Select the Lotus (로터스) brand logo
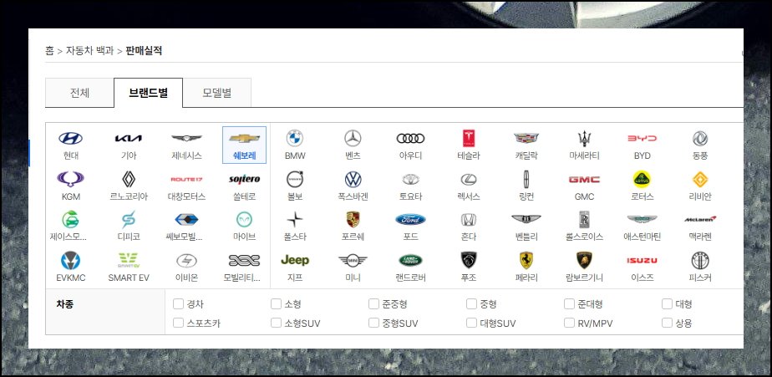Viewport: 772px width, 377px height. coord(642,179)
